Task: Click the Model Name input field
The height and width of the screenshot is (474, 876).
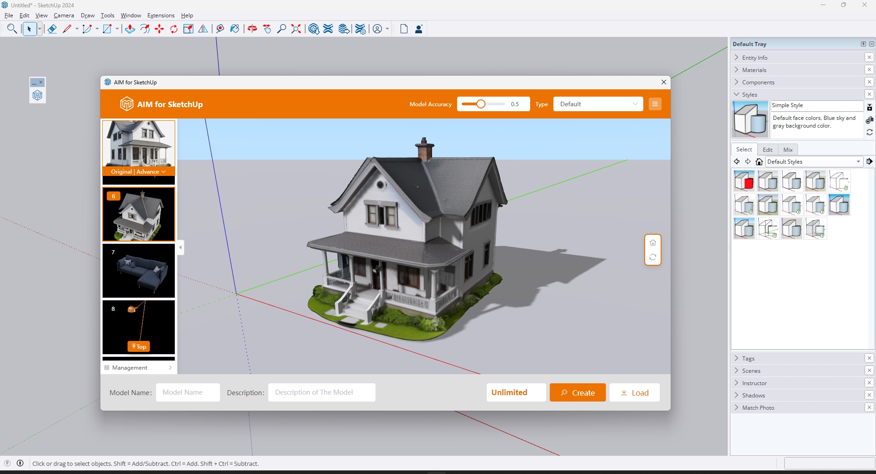Action: click(x=188, y=392)
